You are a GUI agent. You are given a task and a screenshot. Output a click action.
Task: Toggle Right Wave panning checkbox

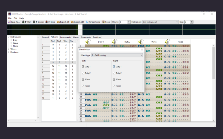[114, 80]
